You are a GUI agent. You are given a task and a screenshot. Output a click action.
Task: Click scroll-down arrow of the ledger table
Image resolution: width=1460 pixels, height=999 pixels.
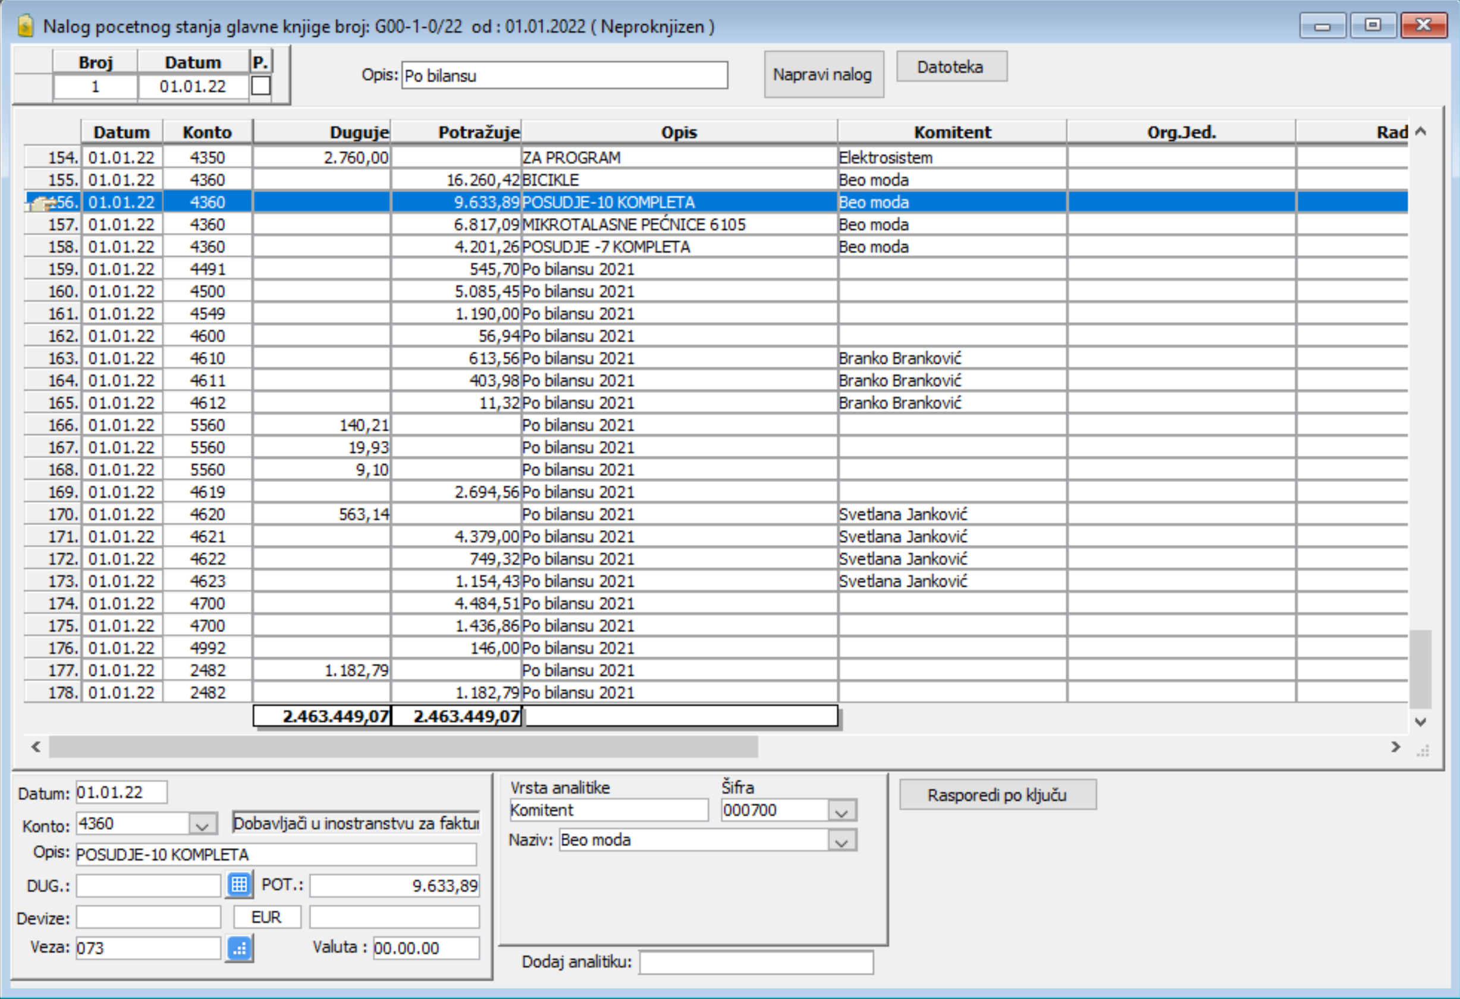tap(1421, 722)
